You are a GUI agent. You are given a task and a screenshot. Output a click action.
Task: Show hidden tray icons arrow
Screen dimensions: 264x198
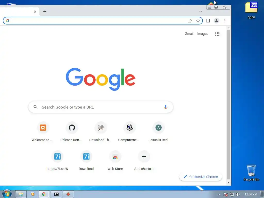(219, 194)
